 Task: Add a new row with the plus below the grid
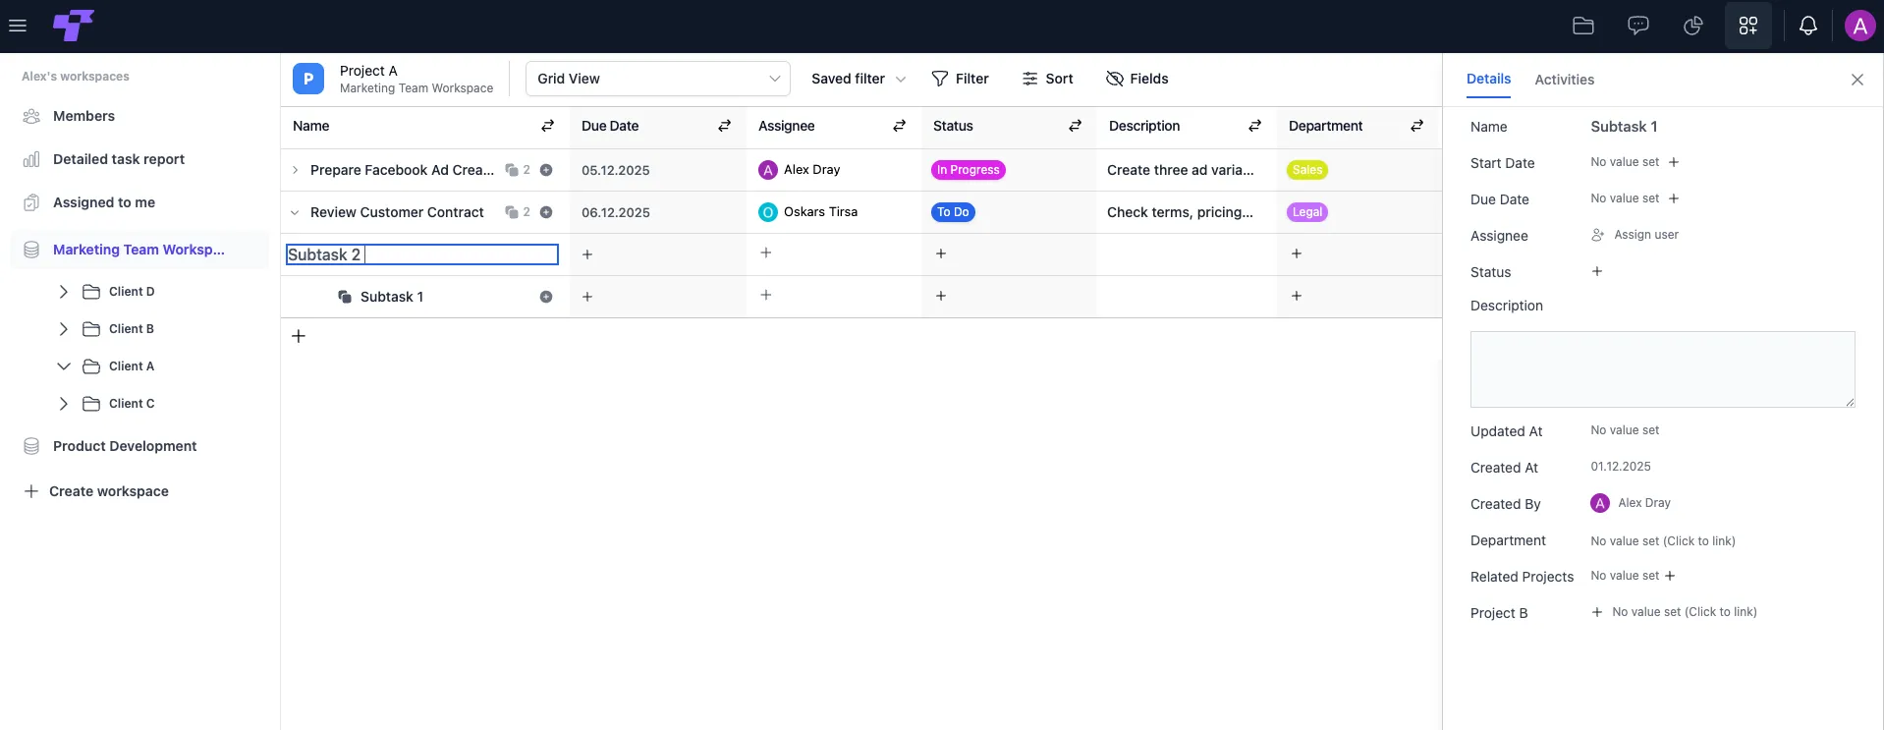(299, 336)
